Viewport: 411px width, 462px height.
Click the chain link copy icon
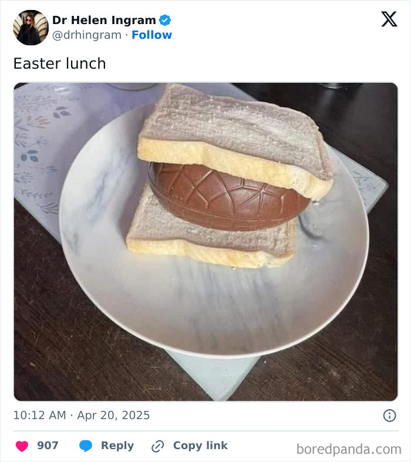pyautogui.click(x=157, y=446)
